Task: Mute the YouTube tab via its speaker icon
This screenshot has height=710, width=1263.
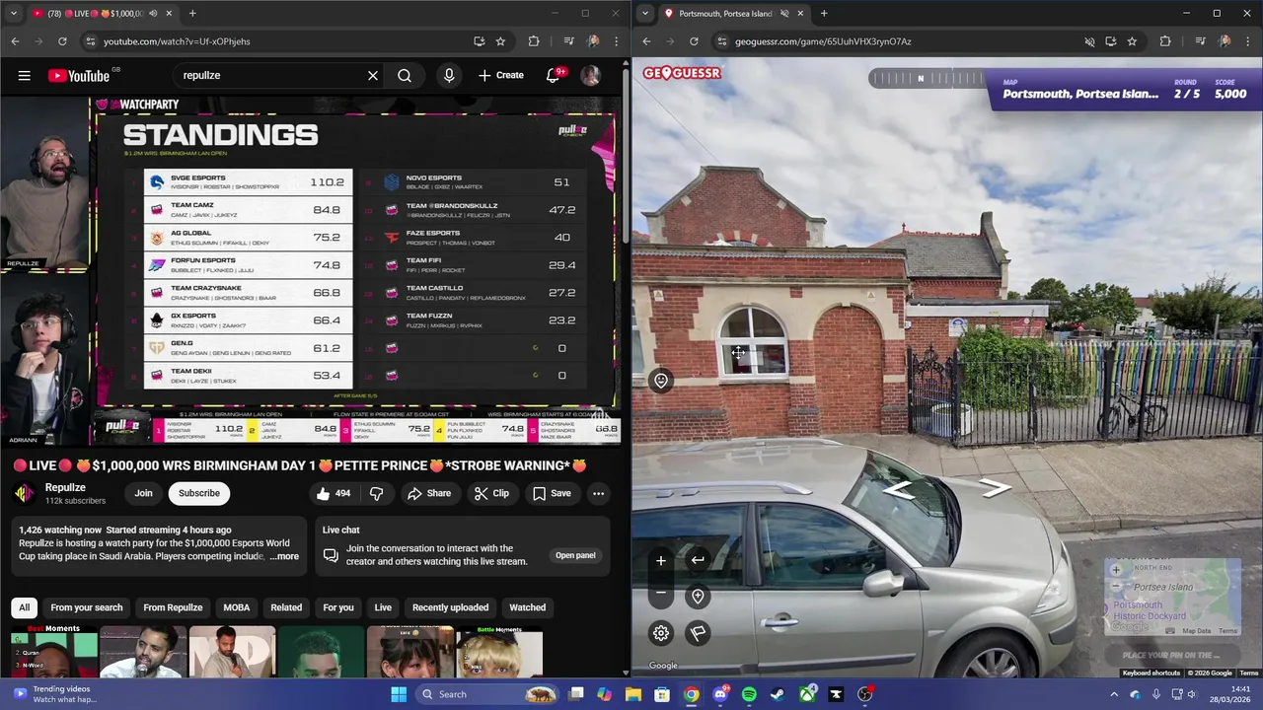Action: 153,14
